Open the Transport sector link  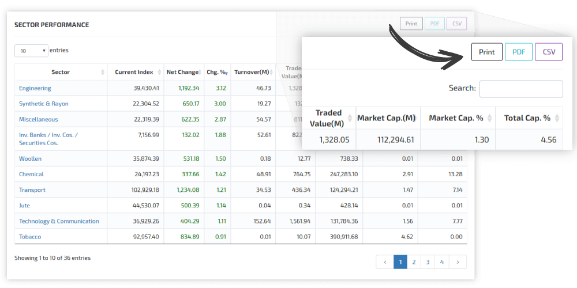(32, 190)
